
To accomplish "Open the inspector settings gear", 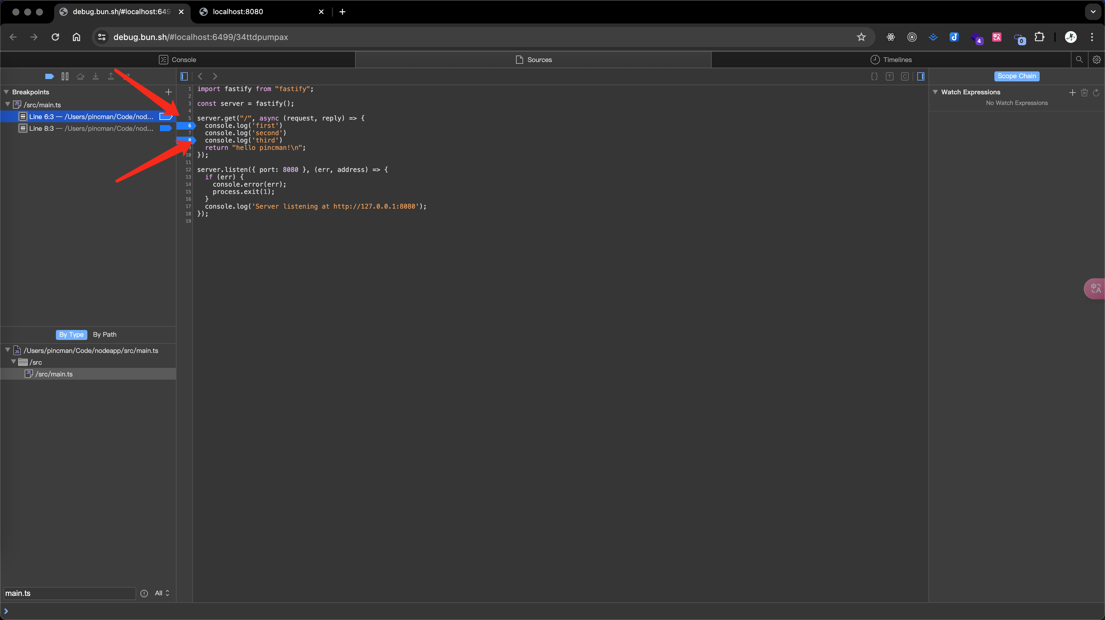I will coord(1096,60).
